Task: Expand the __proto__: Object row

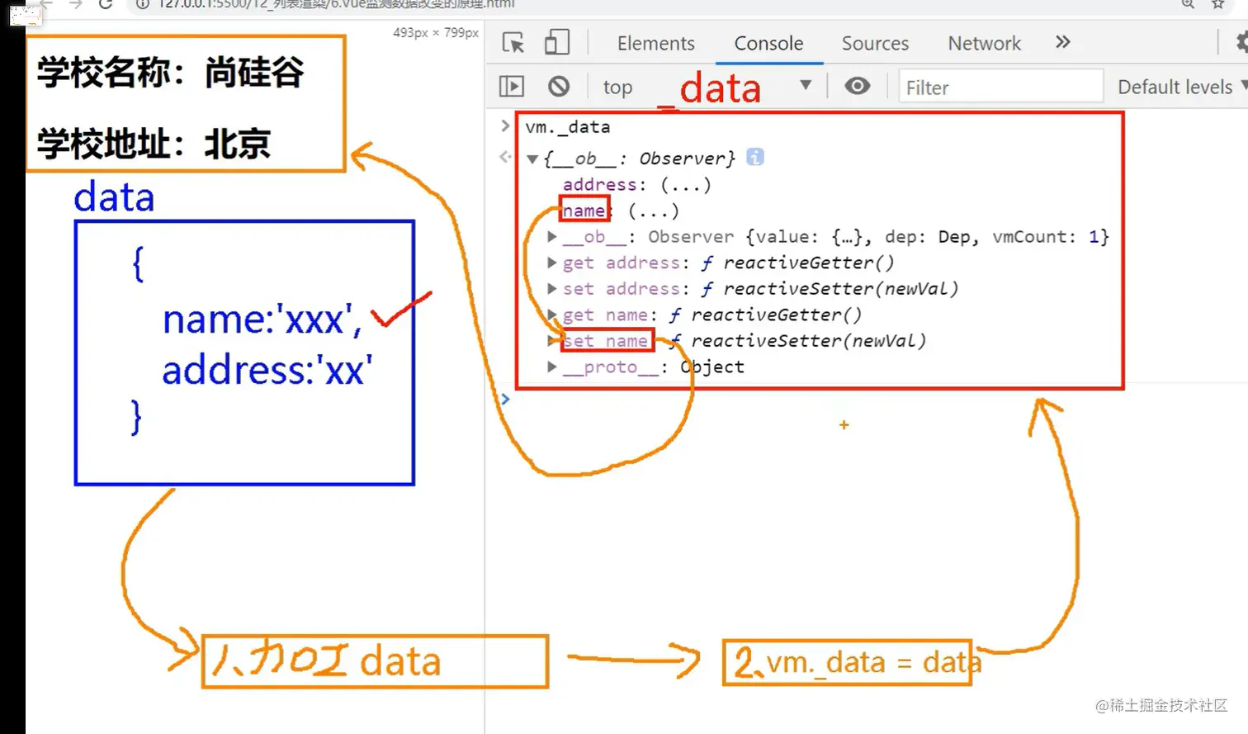Action: coord(552,367)
